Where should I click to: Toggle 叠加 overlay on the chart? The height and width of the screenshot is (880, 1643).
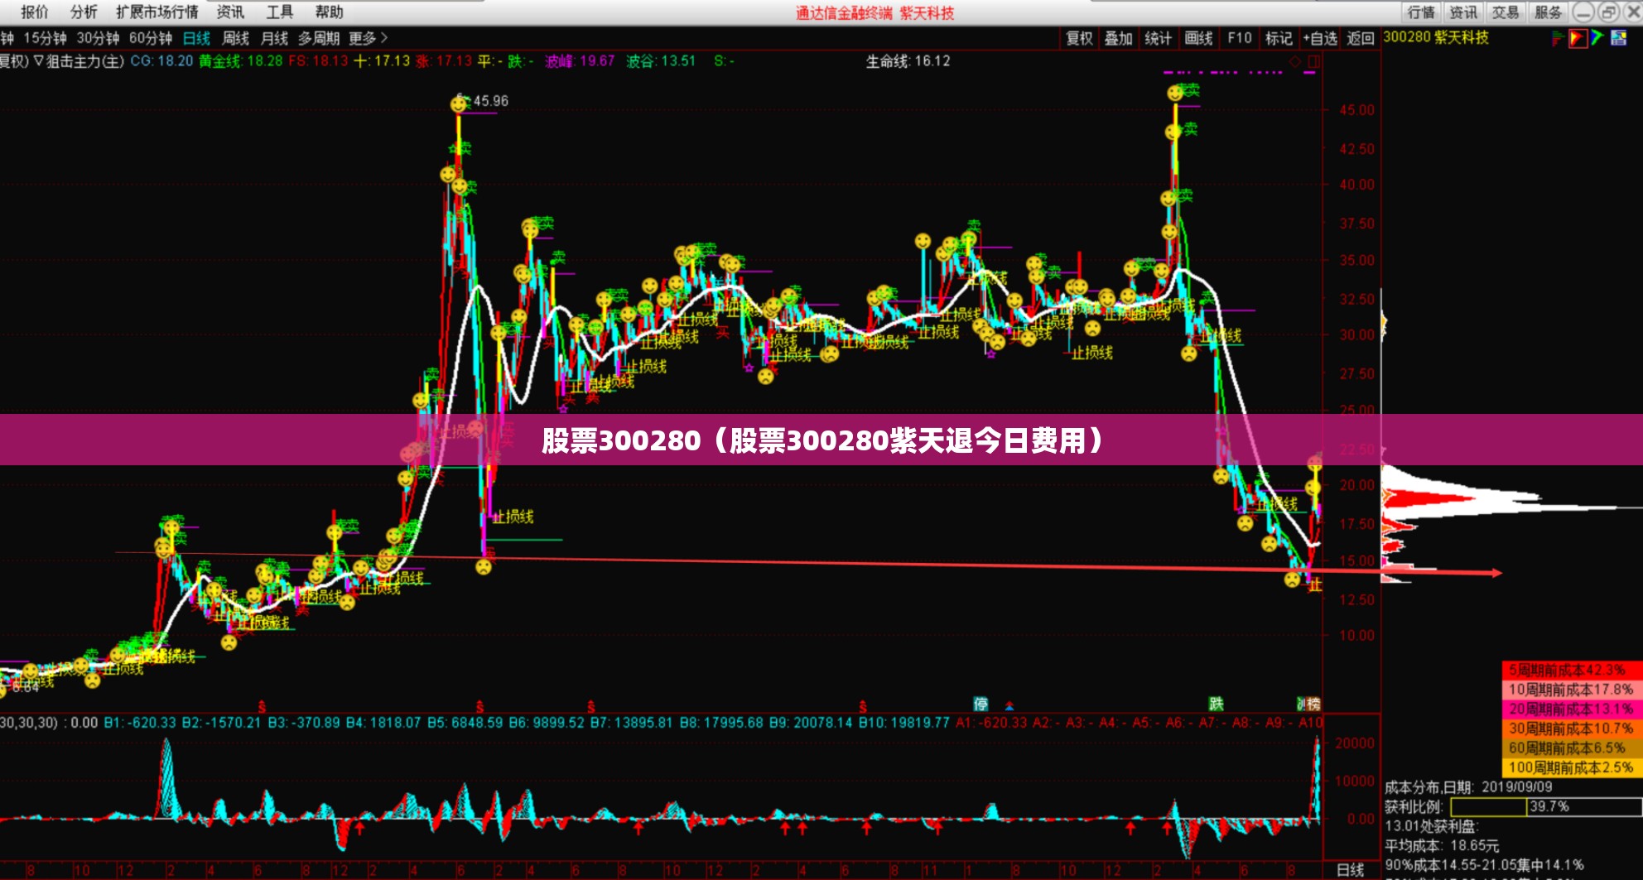tap(1119, 38)
